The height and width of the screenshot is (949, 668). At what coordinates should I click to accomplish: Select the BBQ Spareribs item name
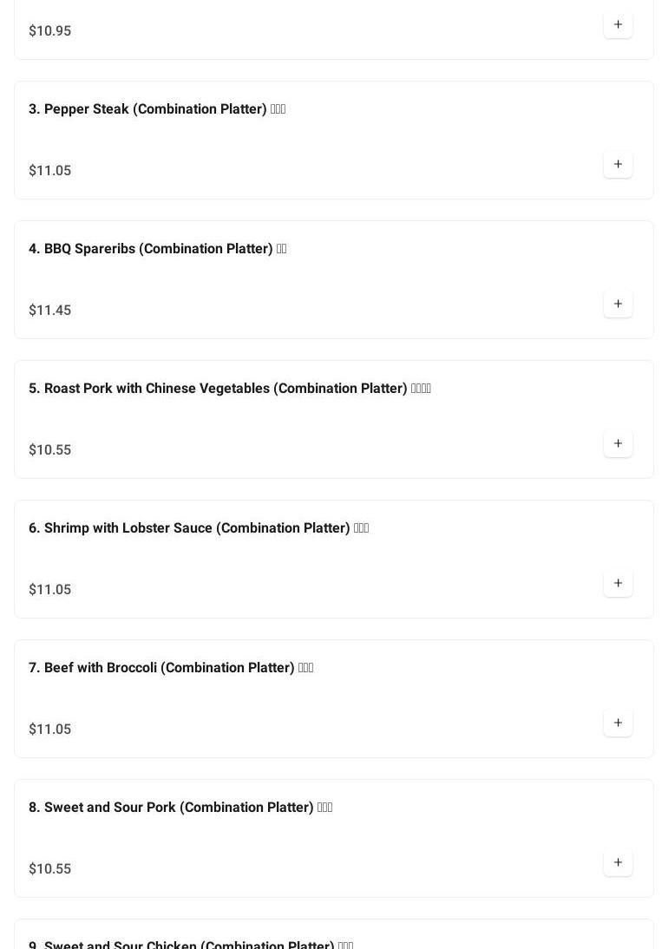tap(157, 249)
